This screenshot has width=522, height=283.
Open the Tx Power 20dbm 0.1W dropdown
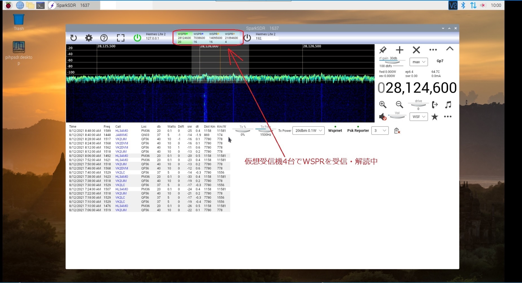[309, 131]
